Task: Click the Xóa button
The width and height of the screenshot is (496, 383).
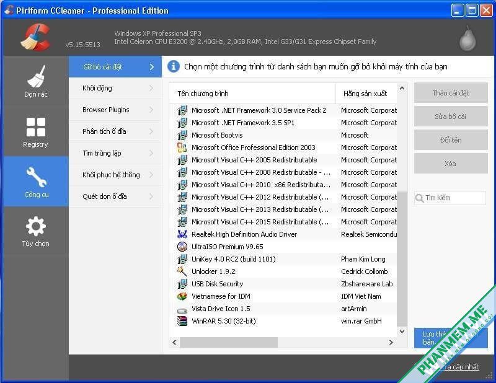Action: [451, 164]
